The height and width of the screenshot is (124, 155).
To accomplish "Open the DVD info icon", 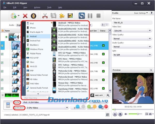I will [x=33, y=16].
